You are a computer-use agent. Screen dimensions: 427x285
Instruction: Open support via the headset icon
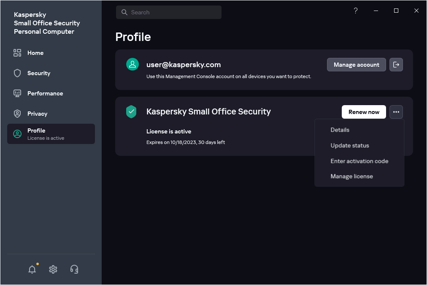[74, 269]
